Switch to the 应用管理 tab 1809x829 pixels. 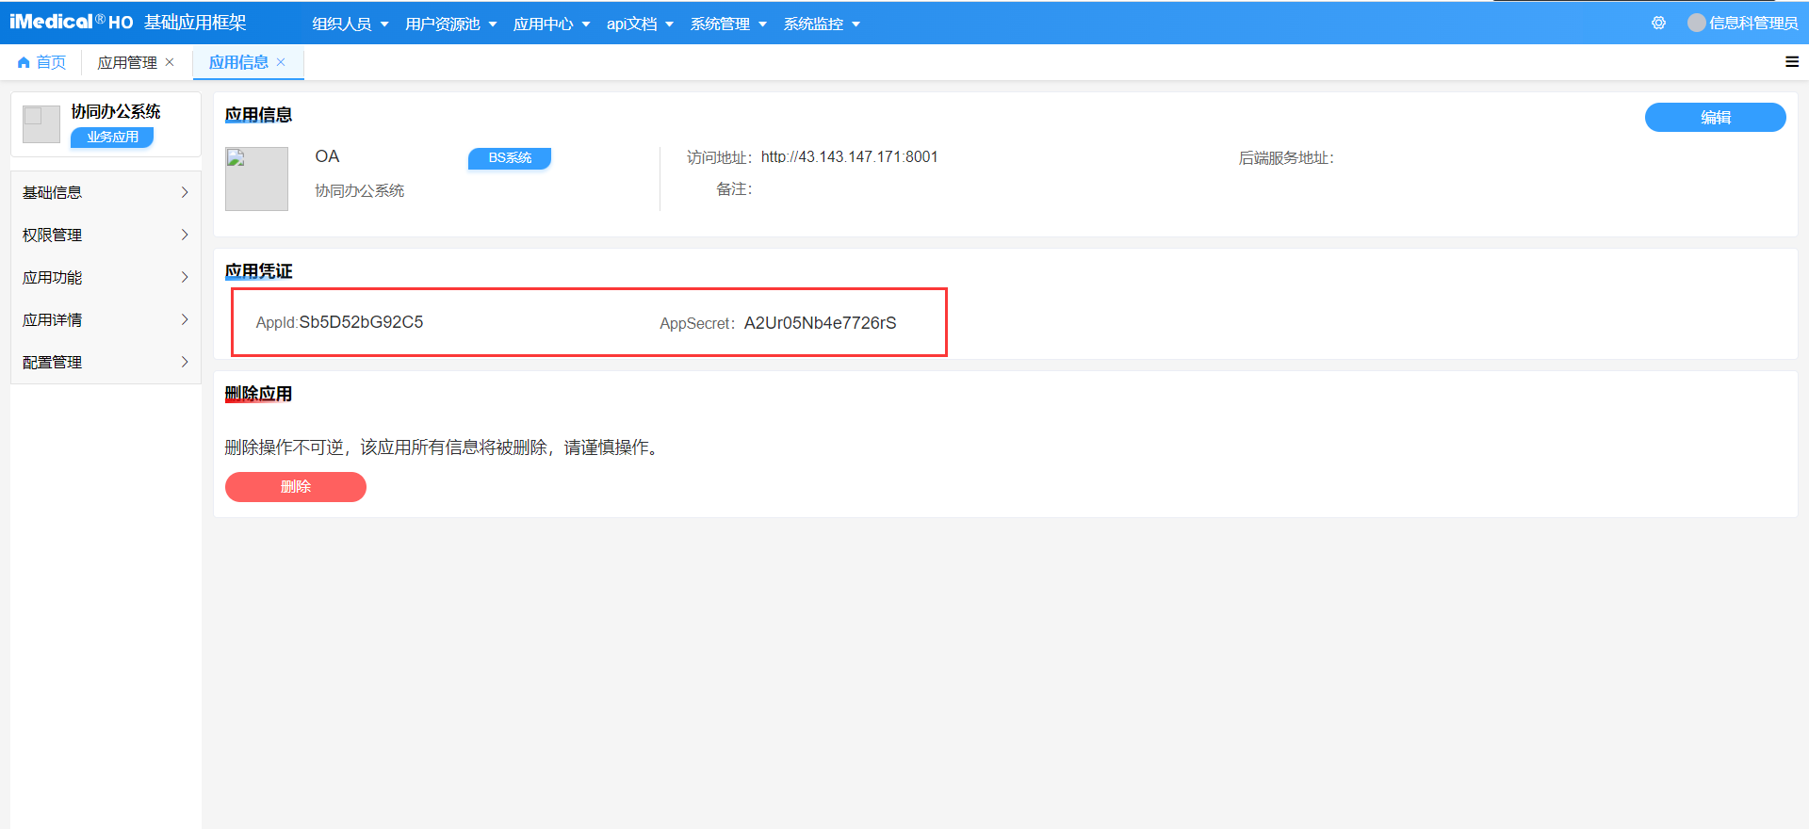click(127, 62)
